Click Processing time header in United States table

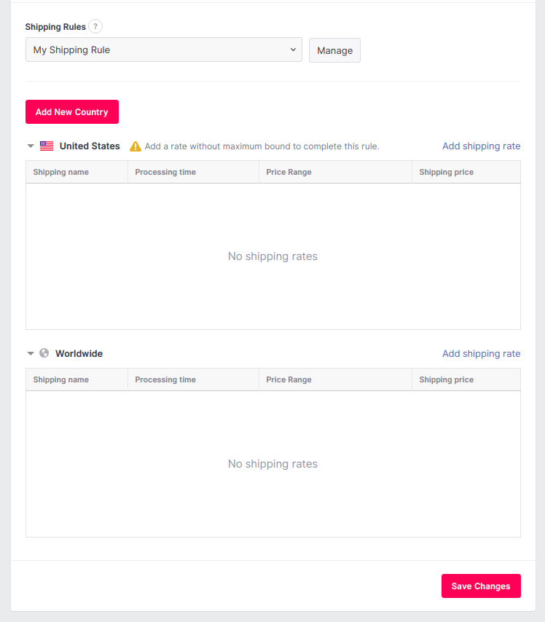[x=165, y=172]
